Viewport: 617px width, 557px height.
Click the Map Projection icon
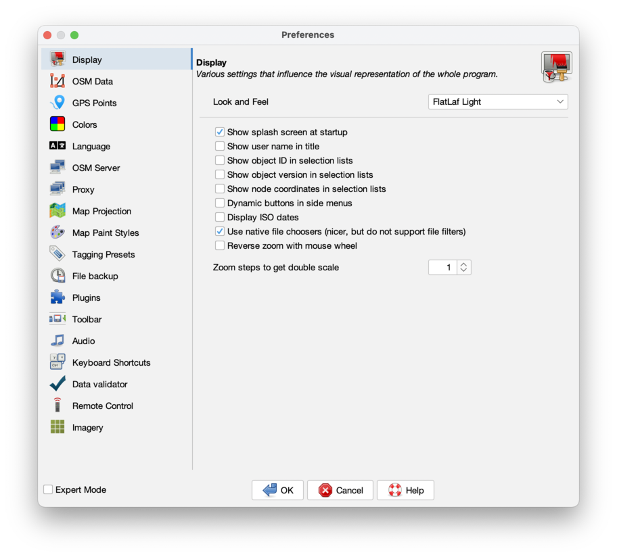[58, 211]
